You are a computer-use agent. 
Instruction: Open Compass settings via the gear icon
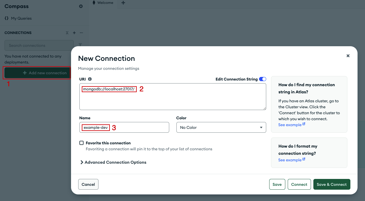81,6
